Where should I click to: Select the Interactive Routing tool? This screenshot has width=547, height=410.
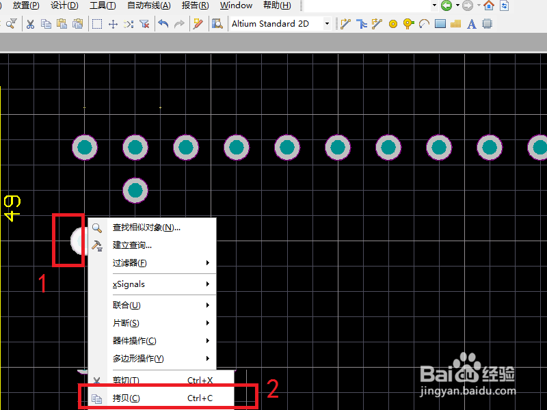click(x=347, y=23)
